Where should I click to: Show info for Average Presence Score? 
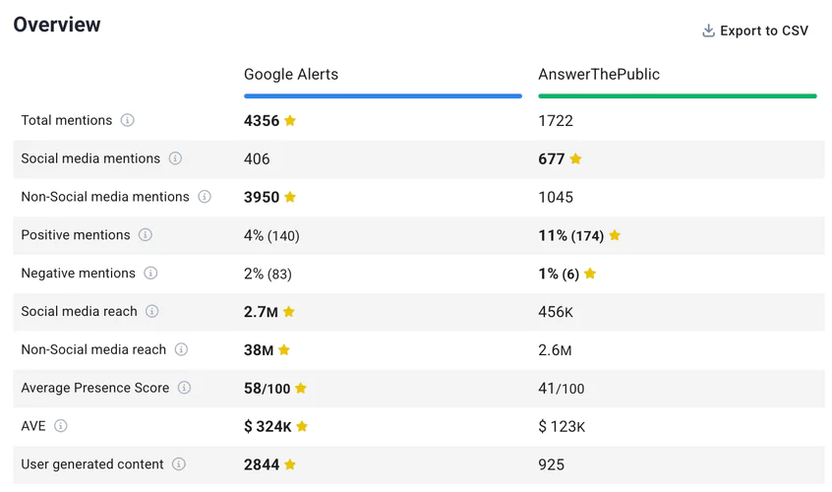pos(184,388)
